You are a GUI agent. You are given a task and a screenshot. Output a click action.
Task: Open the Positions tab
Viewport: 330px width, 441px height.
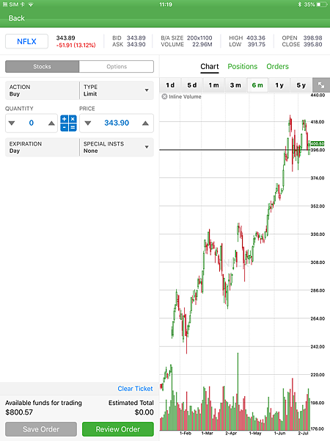pyautogui.click(x=243, y=67)
